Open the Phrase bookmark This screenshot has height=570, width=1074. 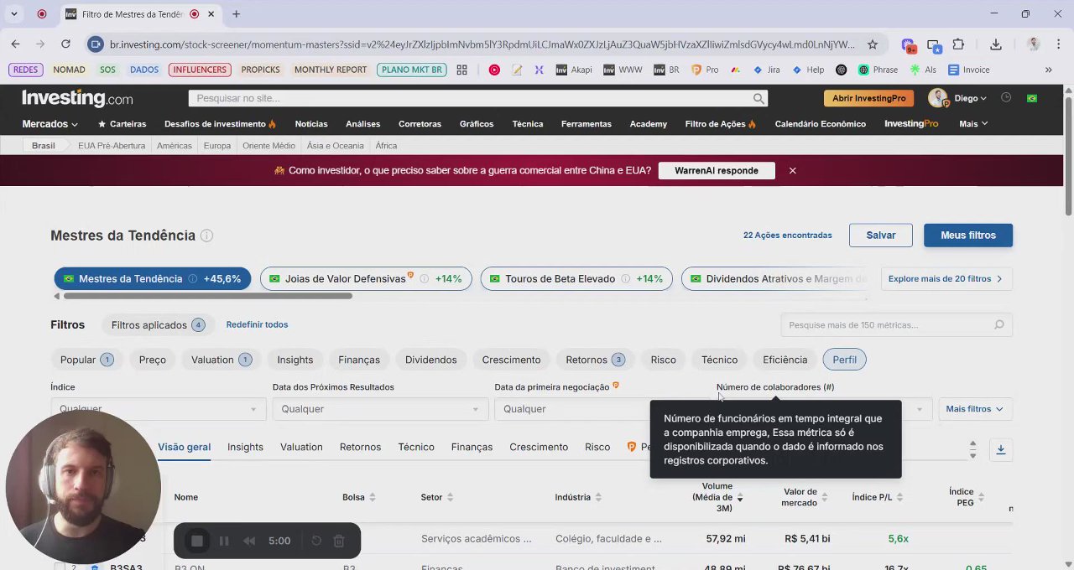click(x=878, y=70)
